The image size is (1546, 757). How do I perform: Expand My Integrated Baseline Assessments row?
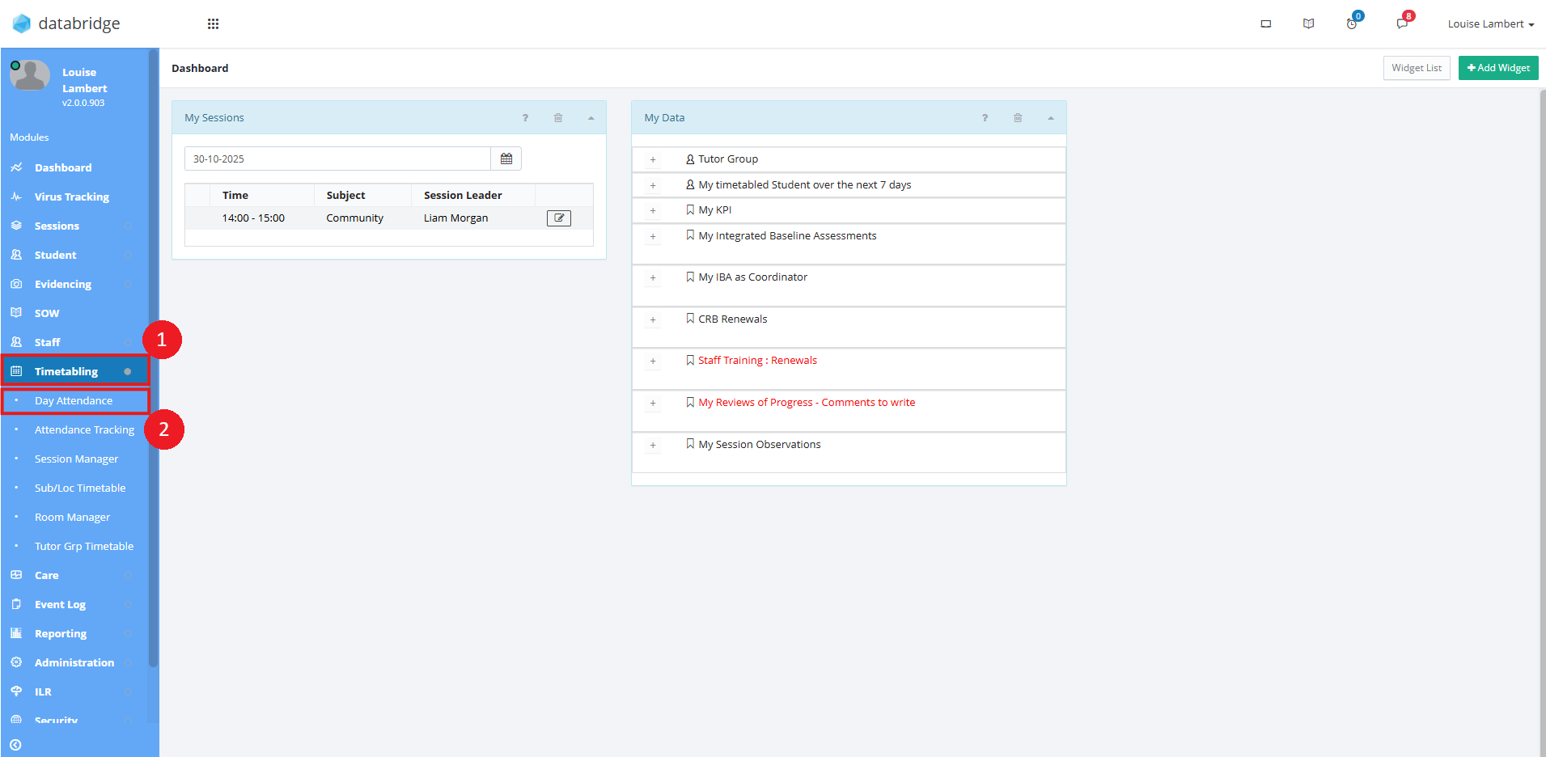(653, 236)
